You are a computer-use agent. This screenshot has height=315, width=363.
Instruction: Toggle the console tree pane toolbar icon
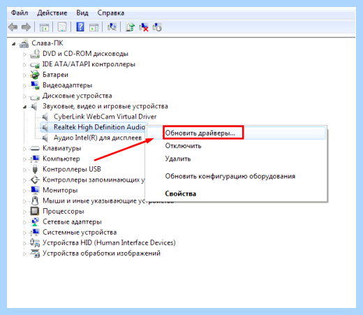44,27
